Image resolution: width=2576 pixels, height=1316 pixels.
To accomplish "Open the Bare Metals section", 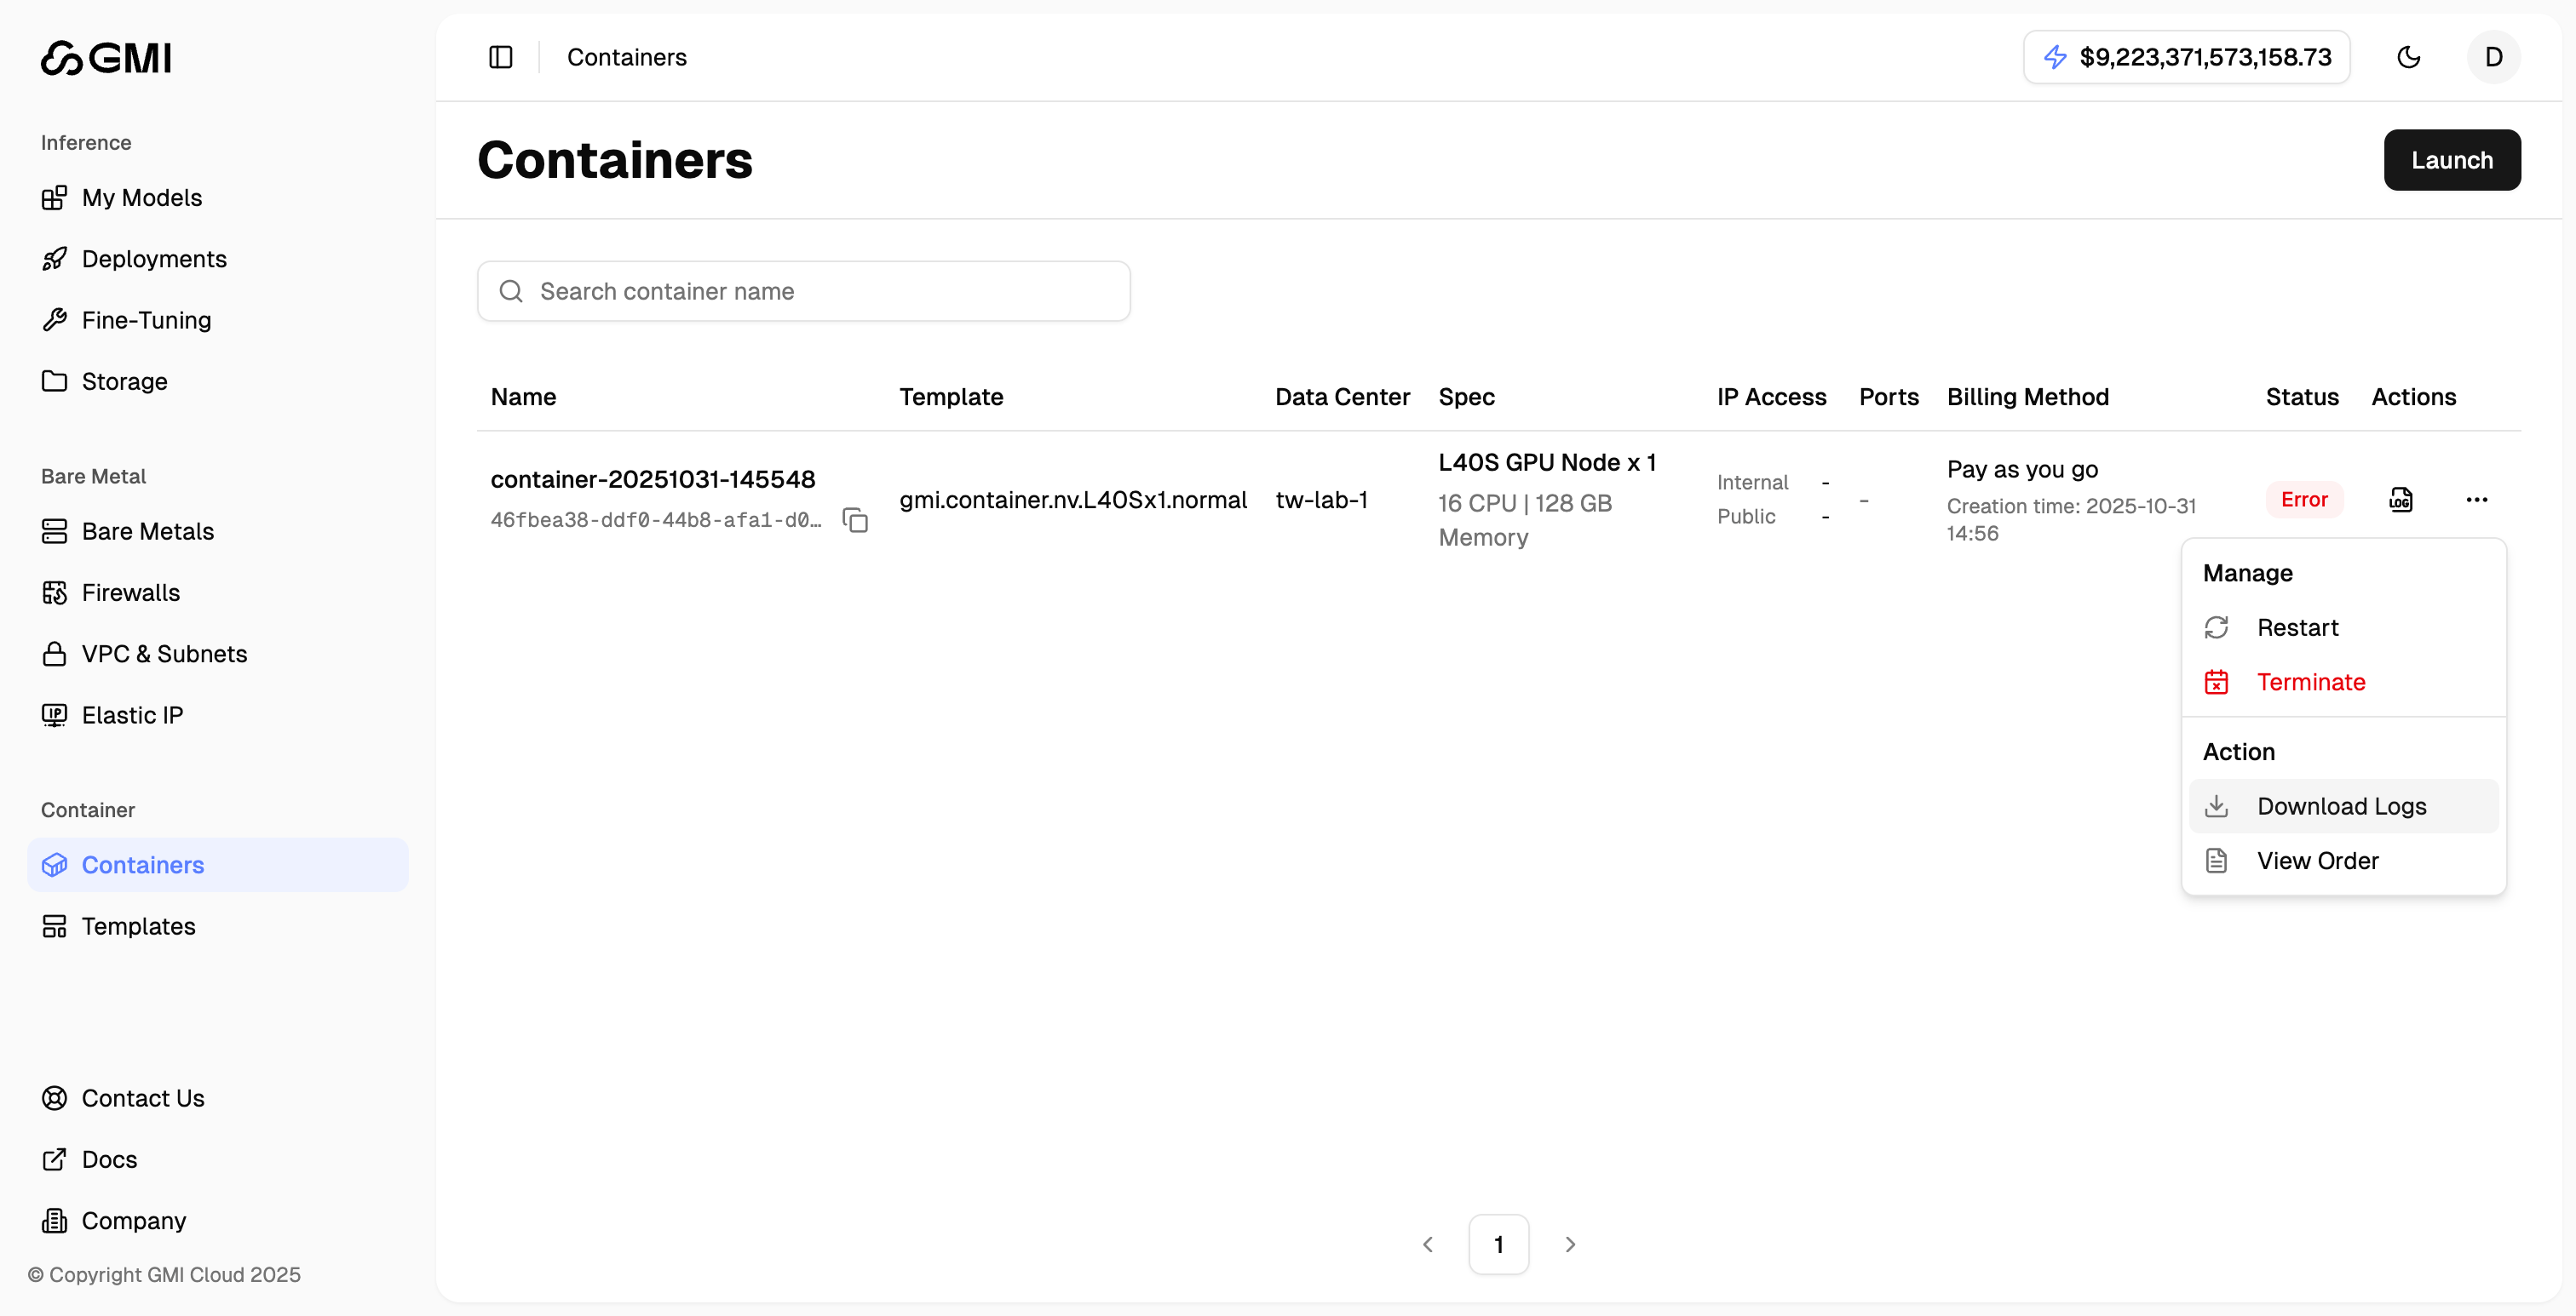I will (x=147, y=530).
